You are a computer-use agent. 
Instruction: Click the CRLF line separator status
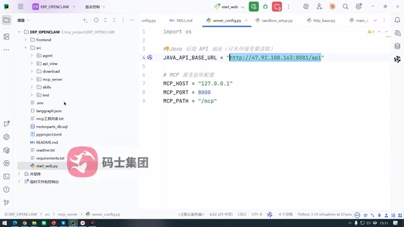tap(242, 214)
